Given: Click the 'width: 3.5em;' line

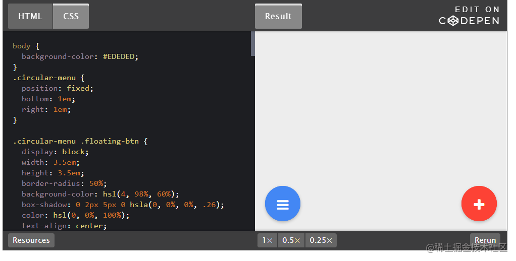Looking at the screenshot, I should pyautogui.click(x=50, y=162).
